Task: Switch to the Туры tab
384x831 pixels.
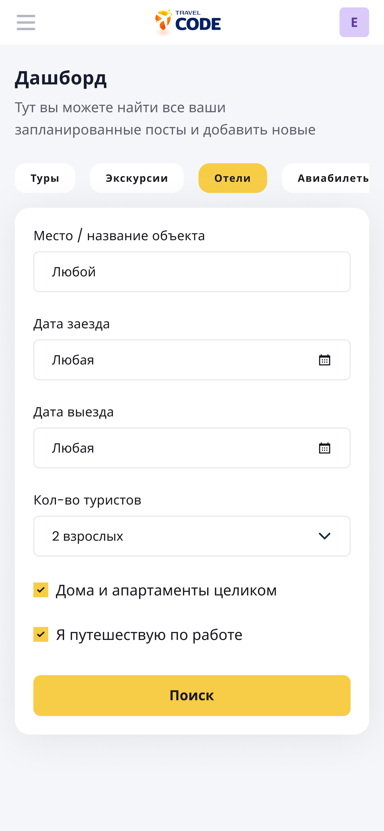Action: pyautogui.click(x=45, y=178)
